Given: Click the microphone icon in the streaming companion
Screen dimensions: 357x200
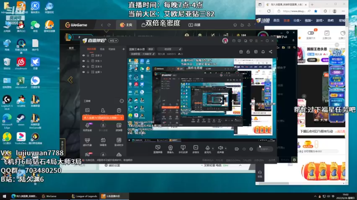Looking at the screenshot, I should pos(208,148).
